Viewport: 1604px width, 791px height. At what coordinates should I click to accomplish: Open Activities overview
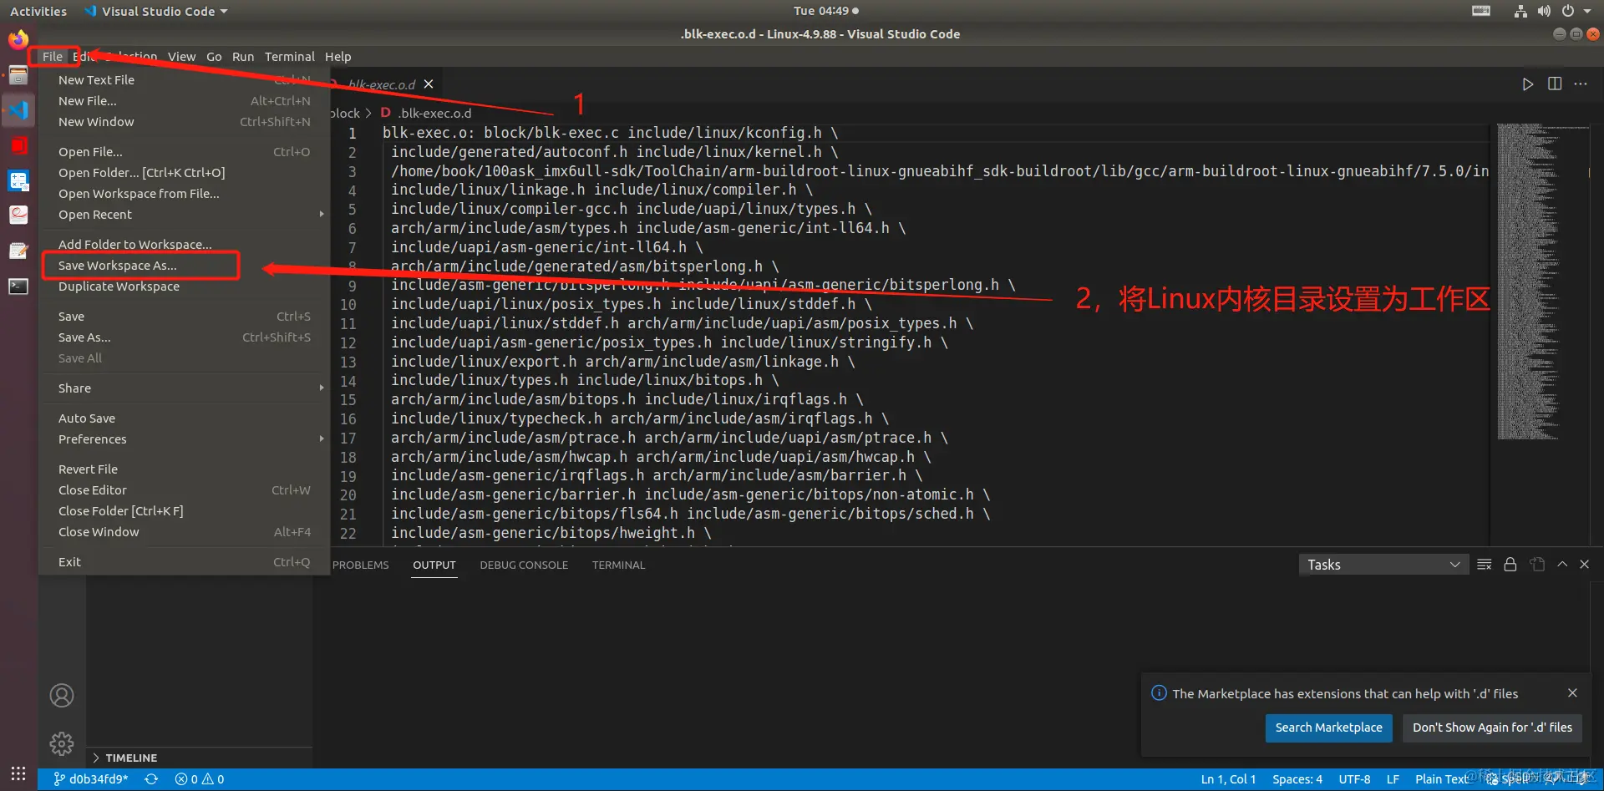click(x=38, y=11)
